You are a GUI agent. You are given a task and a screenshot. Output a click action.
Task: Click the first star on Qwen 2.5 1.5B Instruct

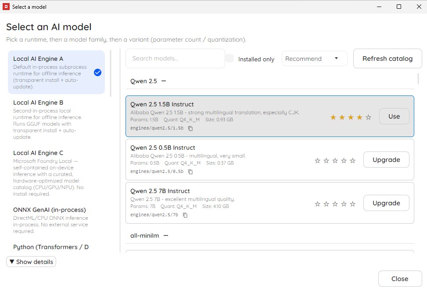[333, 117]
